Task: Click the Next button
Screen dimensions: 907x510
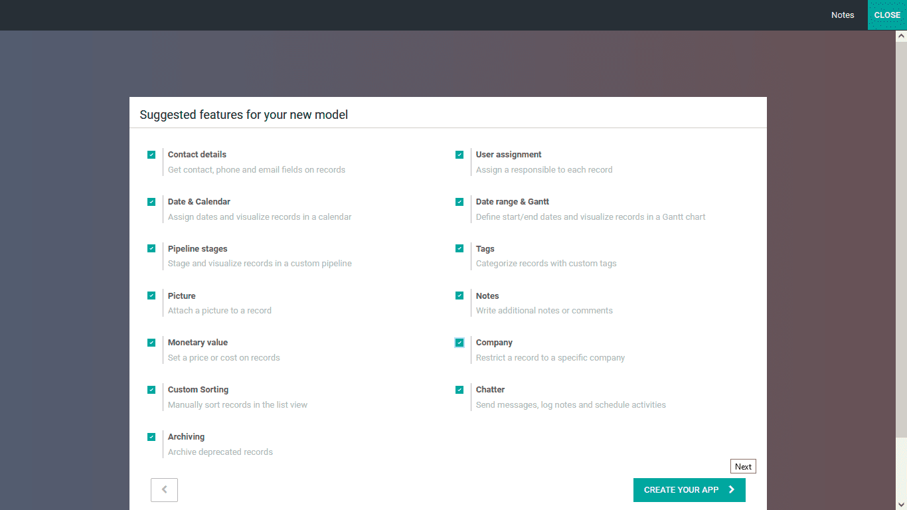Action: point(743,466)
